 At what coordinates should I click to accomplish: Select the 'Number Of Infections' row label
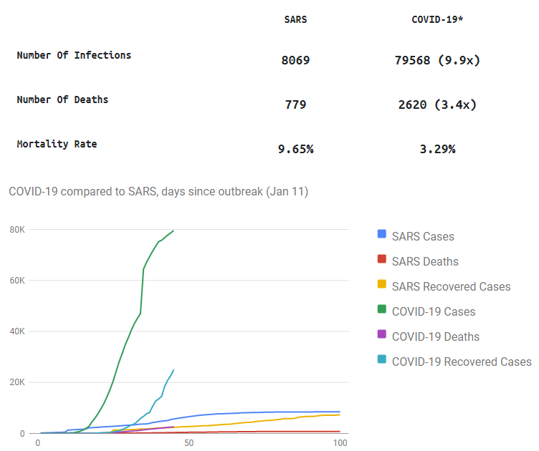[74, 55]
